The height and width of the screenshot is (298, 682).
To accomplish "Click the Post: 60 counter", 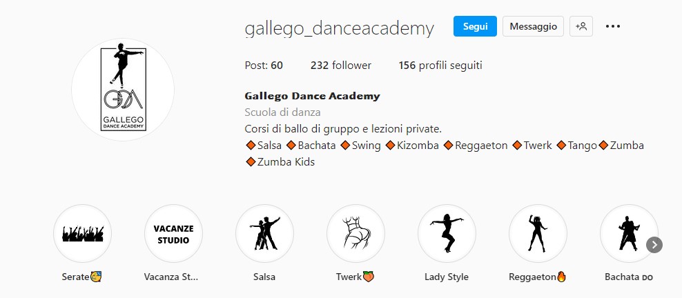I will [264, 66].
